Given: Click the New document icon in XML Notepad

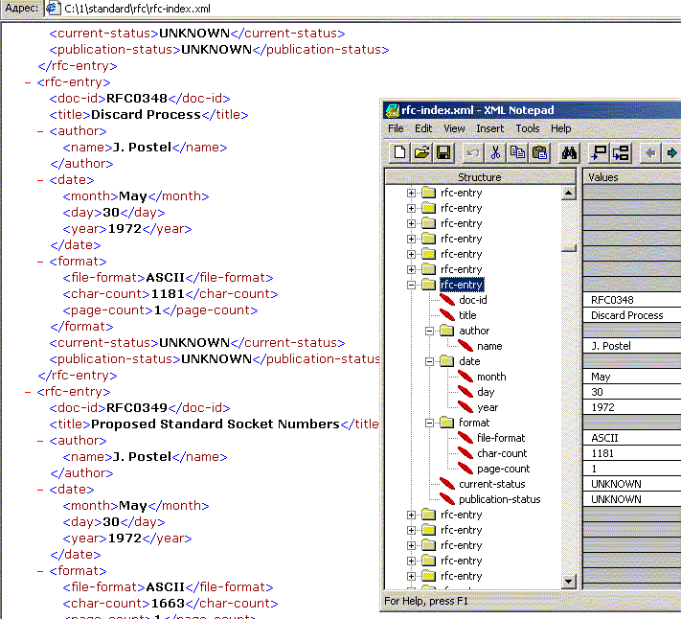Looking at the screenshot, I should point(399,152).
